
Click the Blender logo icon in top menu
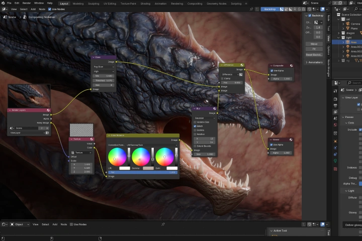(x=3, y=3)
